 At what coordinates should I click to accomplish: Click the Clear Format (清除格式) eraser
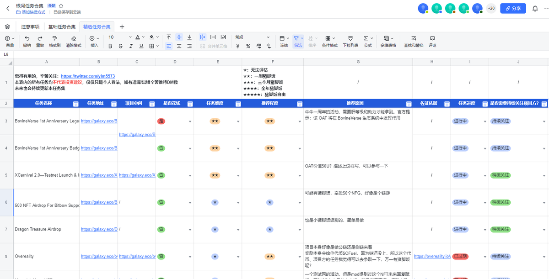click(x=74, y=38)
